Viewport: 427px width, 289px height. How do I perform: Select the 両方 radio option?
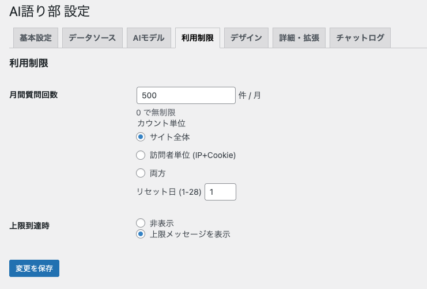point(140,173)
